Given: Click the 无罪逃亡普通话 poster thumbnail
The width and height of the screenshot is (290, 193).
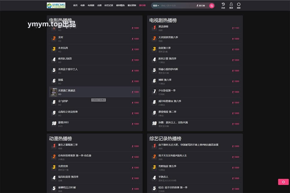Looking at the screenshot, I should click(54, 92).
